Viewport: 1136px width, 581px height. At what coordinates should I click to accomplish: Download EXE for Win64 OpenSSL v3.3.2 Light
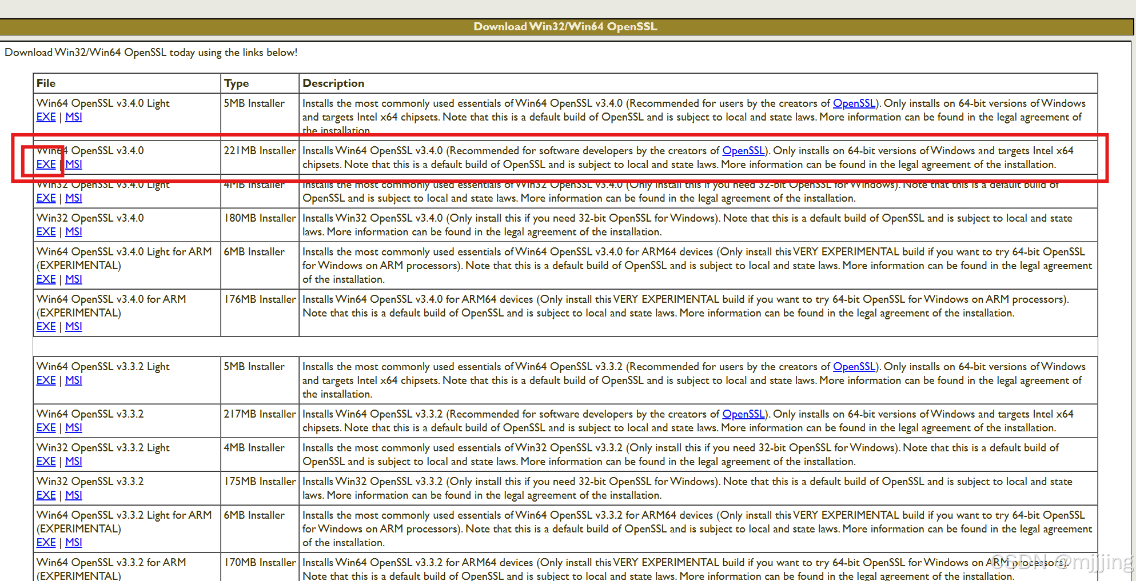pyautogui.click(x=46, y=380)
